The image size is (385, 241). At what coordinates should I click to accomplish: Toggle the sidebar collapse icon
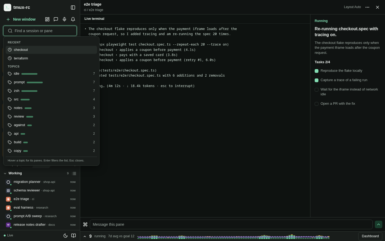coord(73,7)
